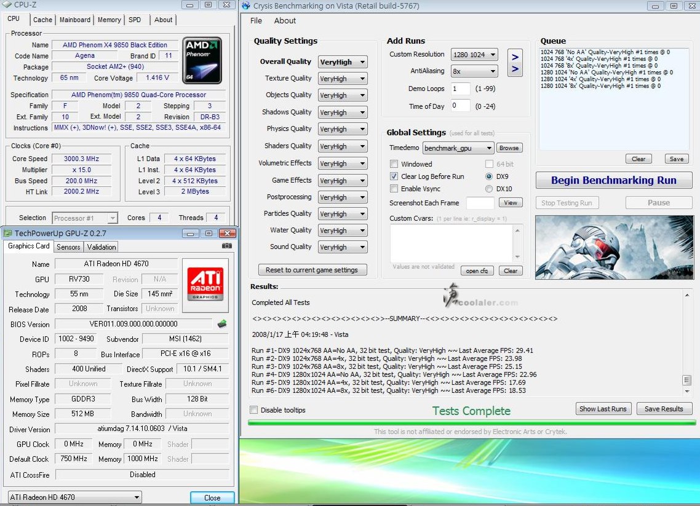Click the BIOS save chip icon in GPU-Z
700x506 pixels.
[x=222, y=324]
